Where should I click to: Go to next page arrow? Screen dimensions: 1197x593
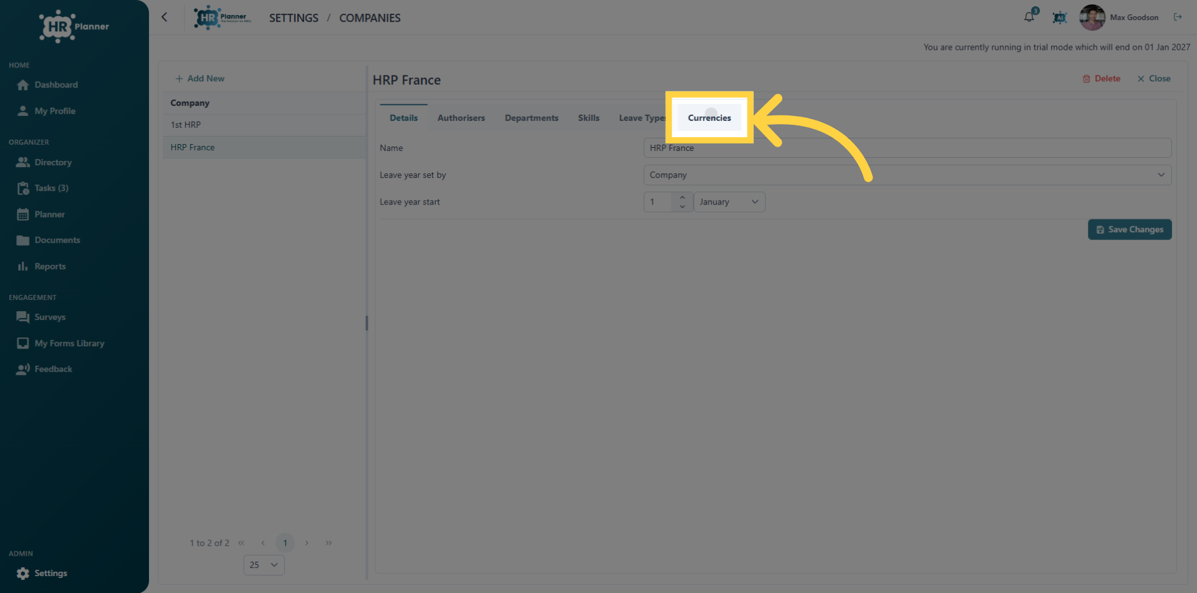tap(307, 543)
